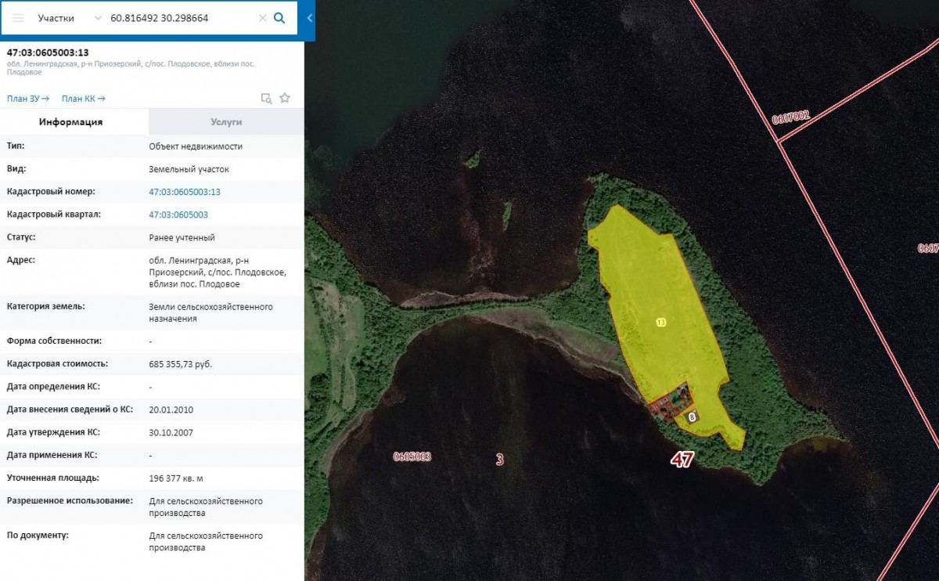
Task: Switch to the Информация tab
Action: 71,122
